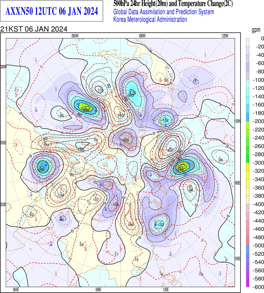The width and height of the screenshot is (264, 293).
Task: Click the 'Korea Meterological Administration' line
Action: (x=150, y=19)
